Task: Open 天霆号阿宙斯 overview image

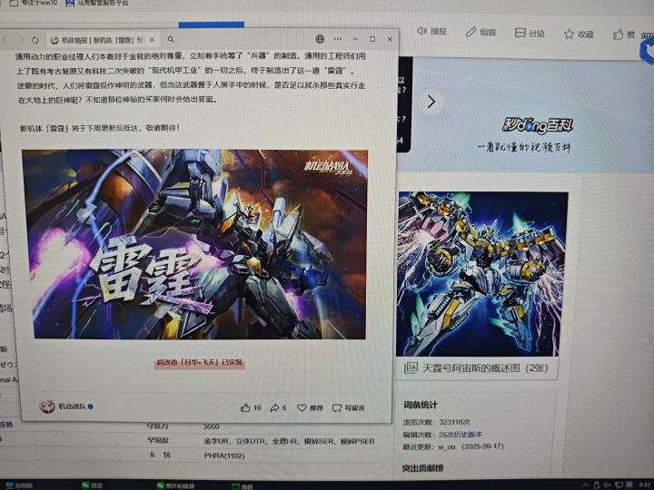Action: 481,274
